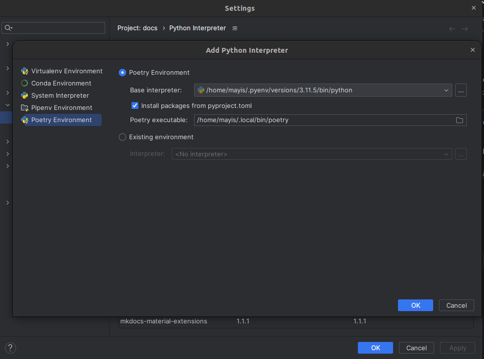This screenshot has height=359, width=484.
Task: Open help via the question mark icon
Action: (x=10, y=348)
